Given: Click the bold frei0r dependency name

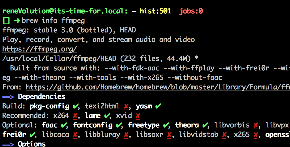Looking at the screenshot, I should coord(14,135).
